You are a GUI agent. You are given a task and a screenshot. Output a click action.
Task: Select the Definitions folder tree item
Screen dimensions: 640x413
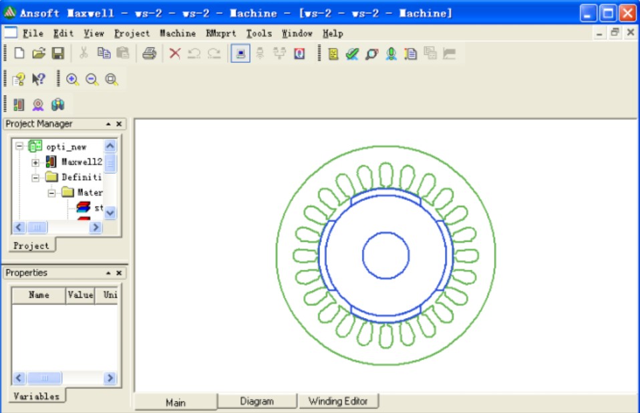82,177
